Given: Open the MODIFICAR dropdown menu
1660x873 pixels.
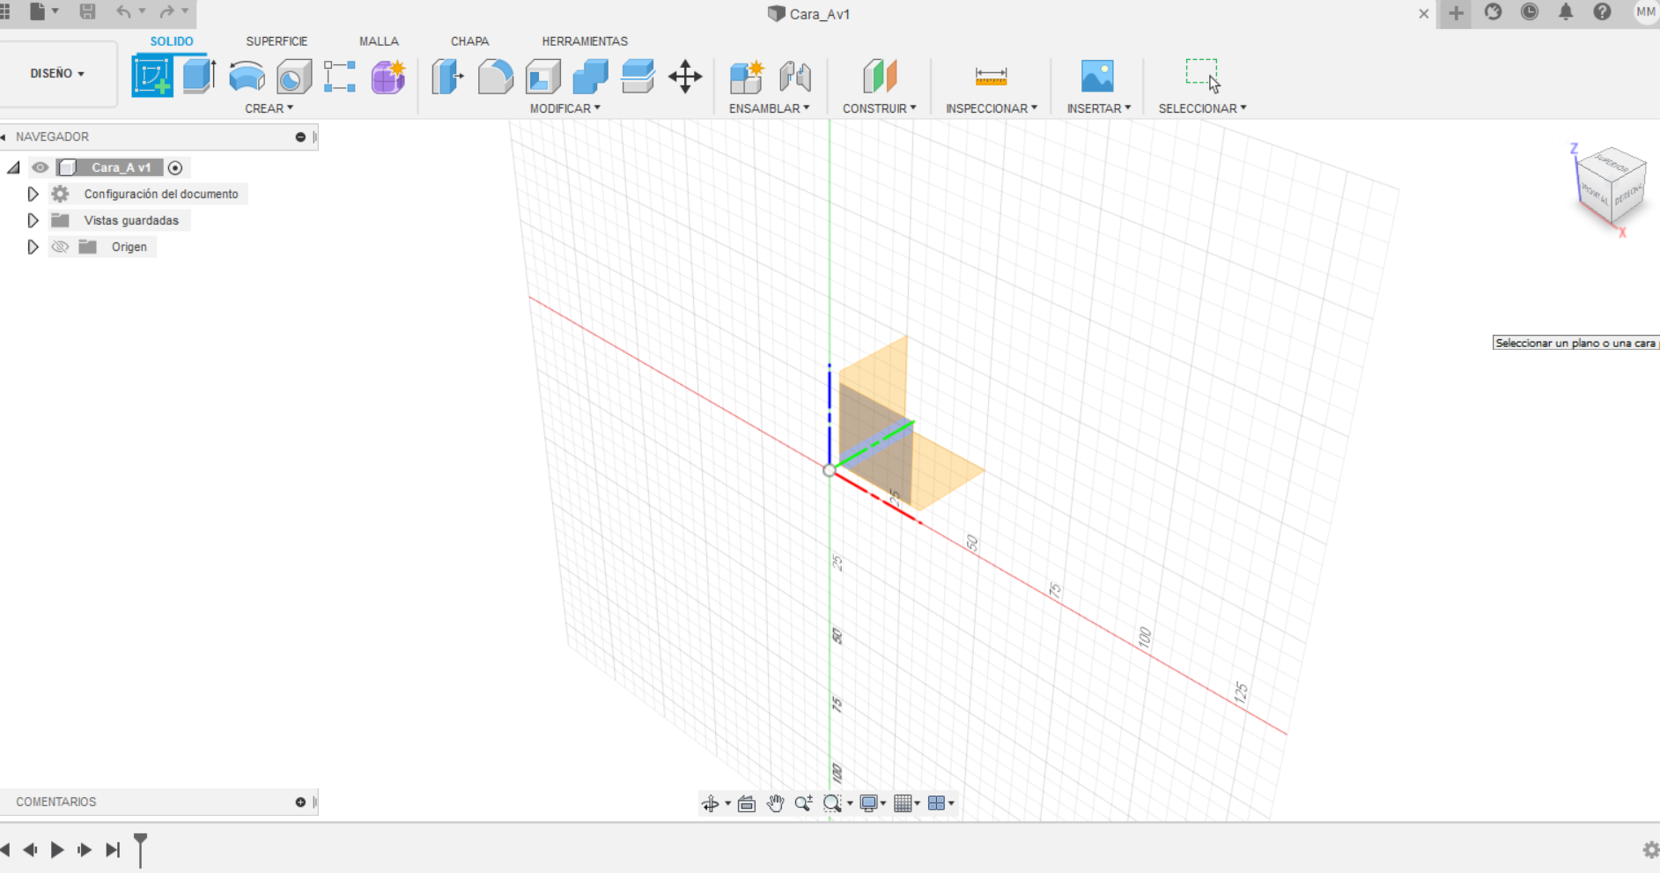Looking at the screenshot, I should (564, 108).
